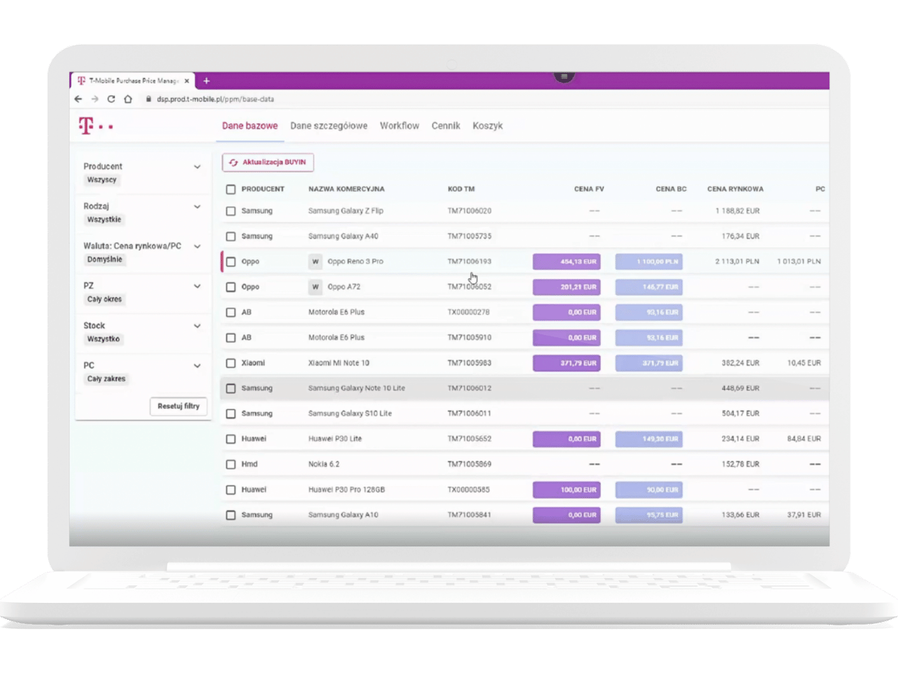Expand the Rodzaj filter
Viewport: 898px width, 673px height.
(197, 207)
